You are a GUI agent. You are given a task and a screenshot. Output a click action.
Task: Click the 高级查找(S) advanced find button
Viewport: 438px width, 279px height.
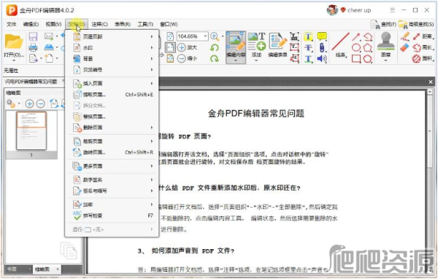click(416, 25)
